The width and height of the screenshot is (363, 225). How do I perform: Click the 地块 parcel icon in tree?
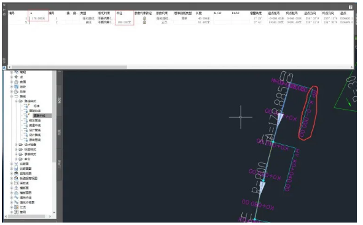pyautogui.click(x=16, y=86)
